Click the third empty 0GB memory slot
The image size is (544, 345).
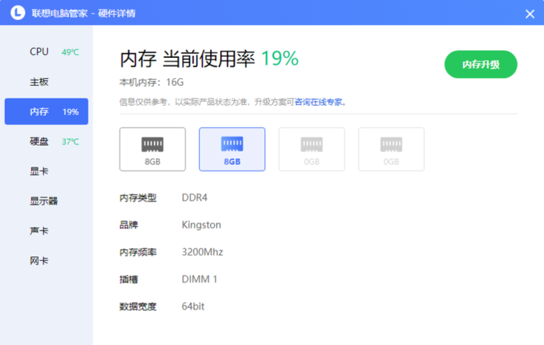(x=312, y=149)
